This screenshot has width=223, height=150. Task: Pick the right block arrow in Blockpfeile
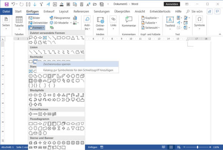tap(31, 95)
